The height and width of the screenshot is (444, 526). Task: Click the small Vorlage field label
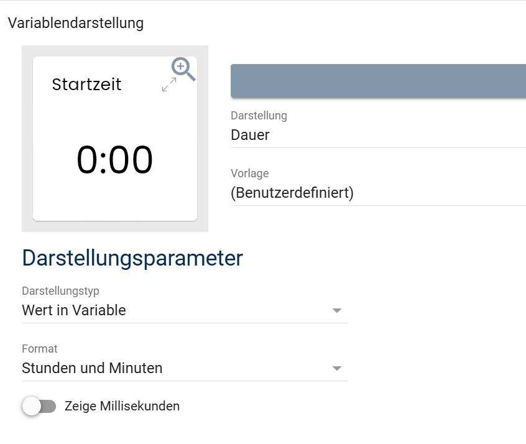click(x=249, y=173)
